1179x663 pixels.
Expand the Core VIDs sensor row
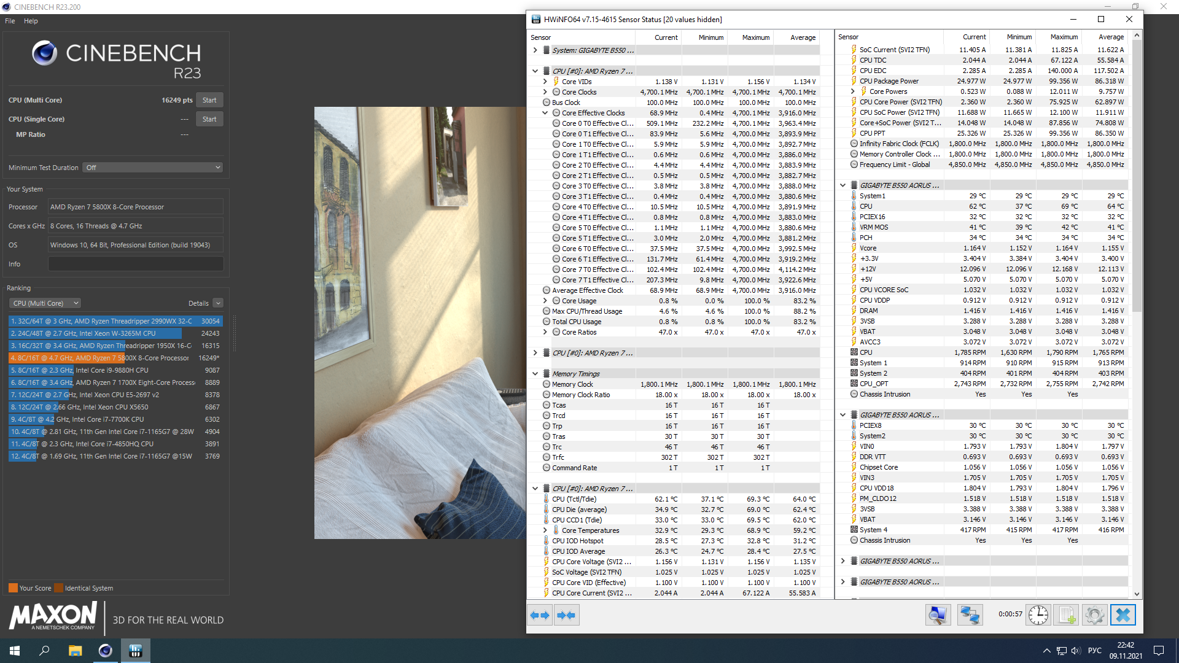(545, 82)
